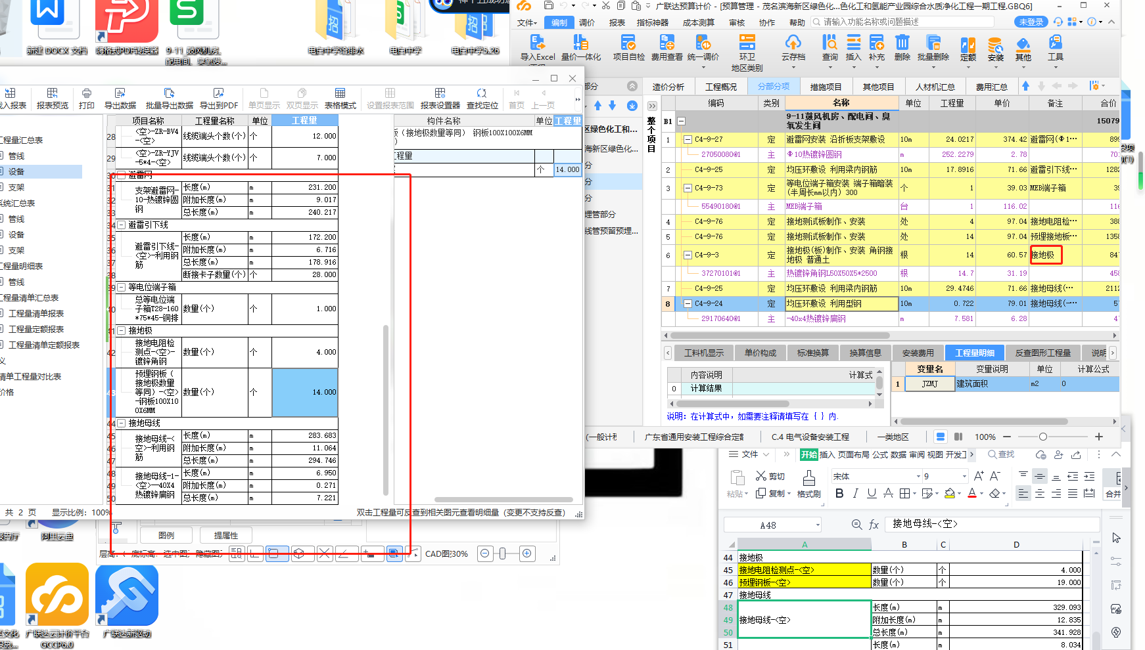The image size is (1145, 650).
Task: Collapse row C4-9-24 in GBQ6 table
Action: pyautogui.click(x=688, y=304)
